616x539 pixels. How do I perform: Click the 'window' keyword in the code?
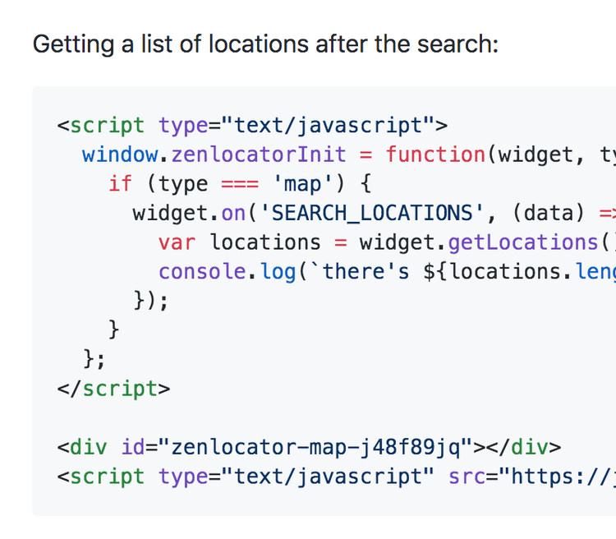point(120,154)
